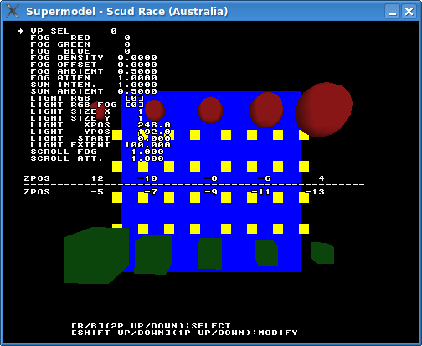Click the 'LIGHT RGB FOG' label

click(x=74, y=105)
